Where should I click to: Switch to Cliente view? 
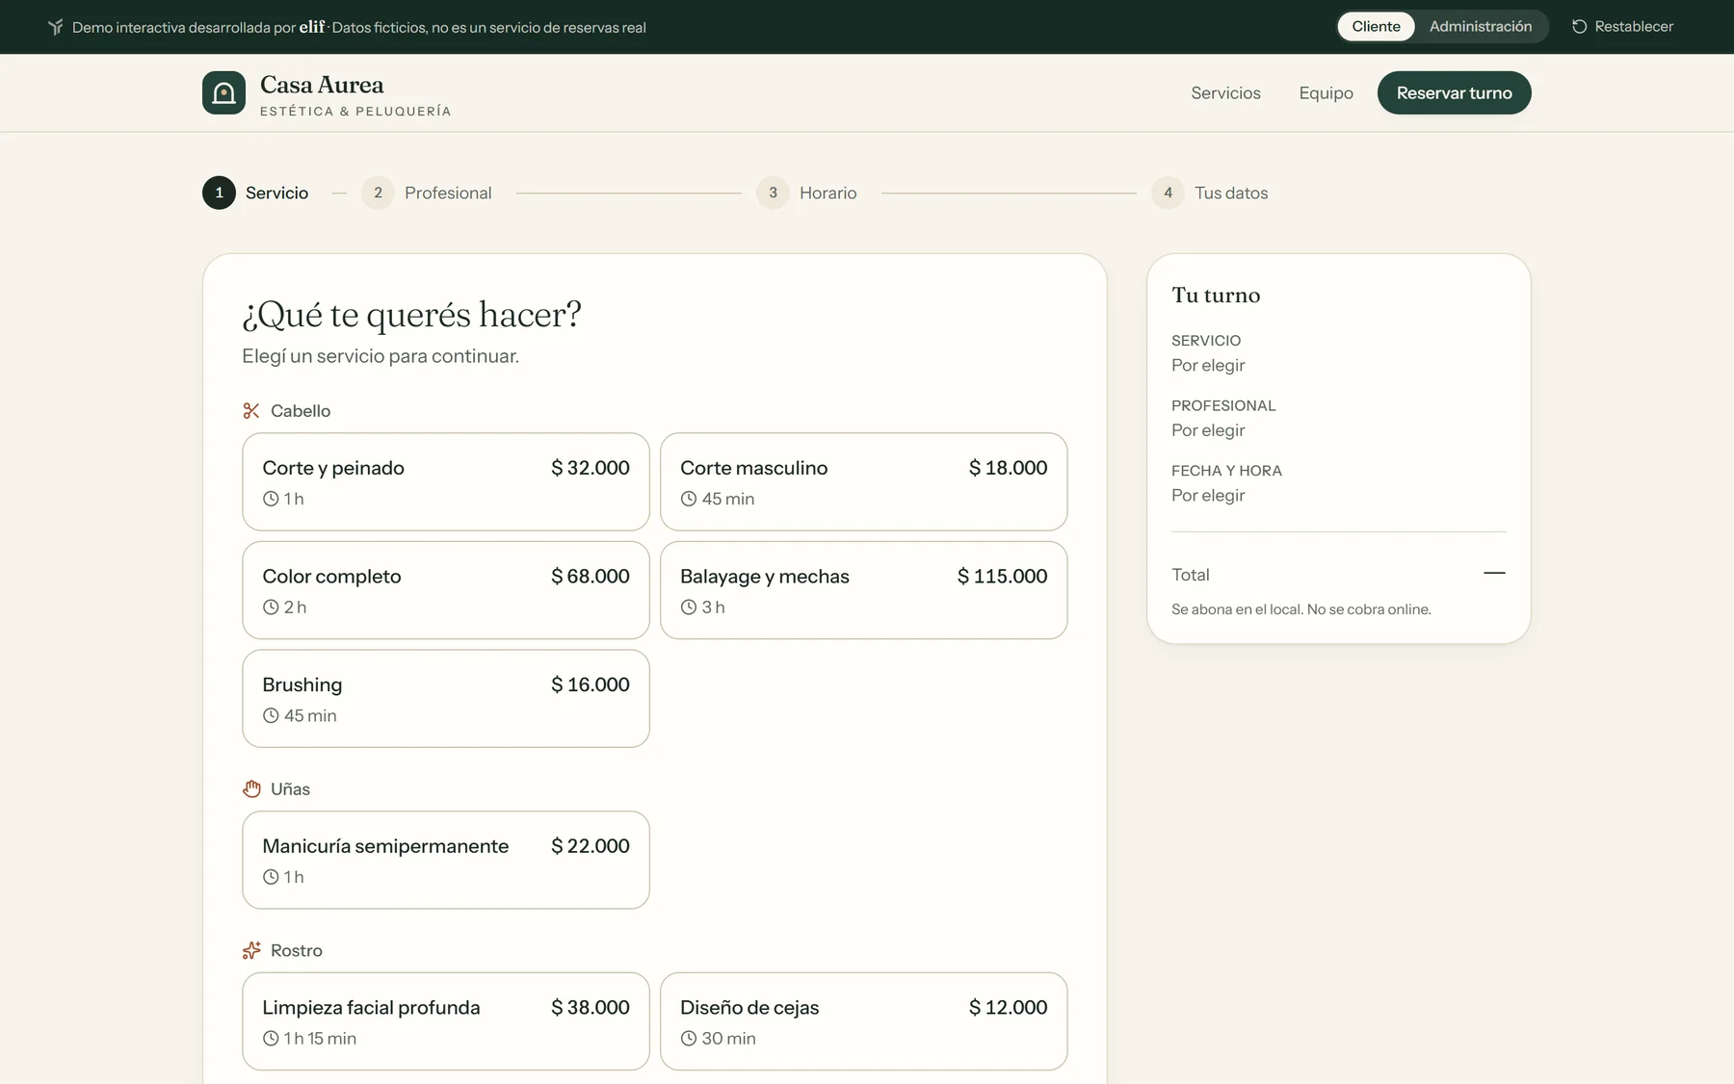click(1376, 27)
